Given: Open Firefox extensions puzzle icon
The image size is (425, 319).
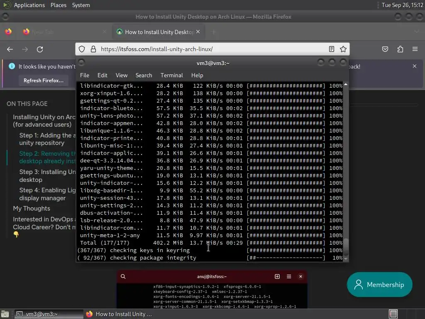Looking at the screenshot, I should tap(401, 49).
